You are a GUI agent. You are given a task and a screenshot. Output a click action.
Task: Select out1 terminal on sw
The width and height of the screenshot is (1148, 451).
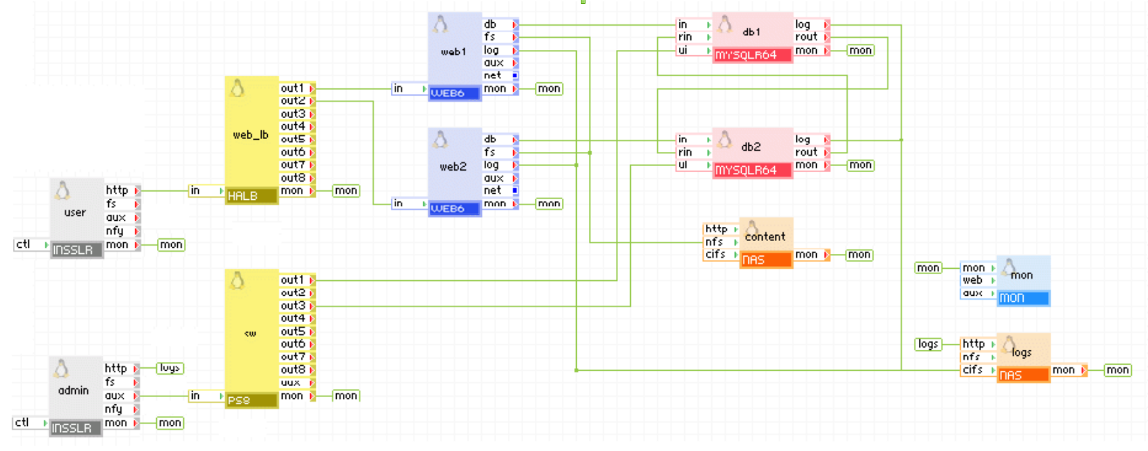coord(297,280)
